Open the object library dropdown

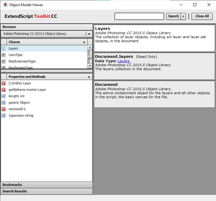(89, 34)
